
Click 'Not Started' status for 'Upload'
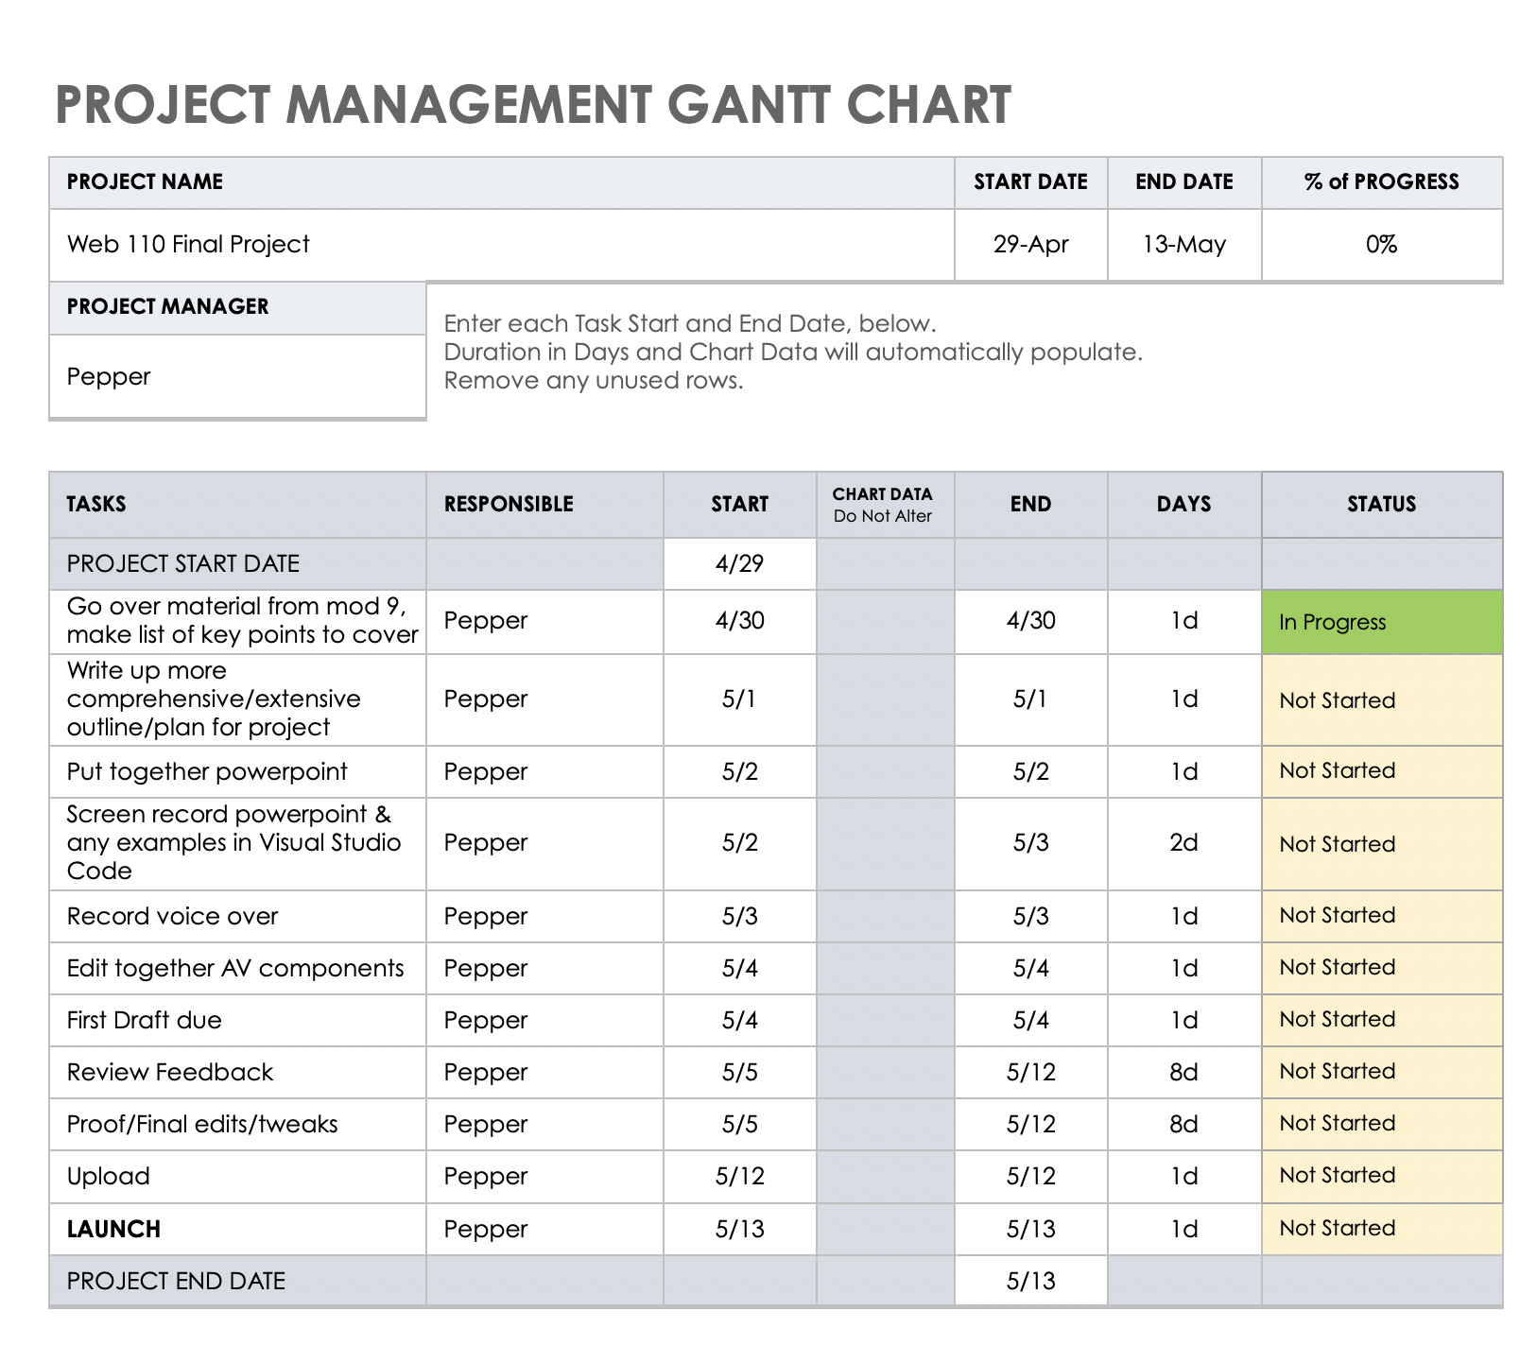(1382, 1177)
